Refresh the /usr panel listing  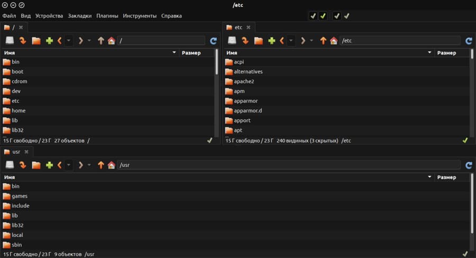(x=469, y=165)
